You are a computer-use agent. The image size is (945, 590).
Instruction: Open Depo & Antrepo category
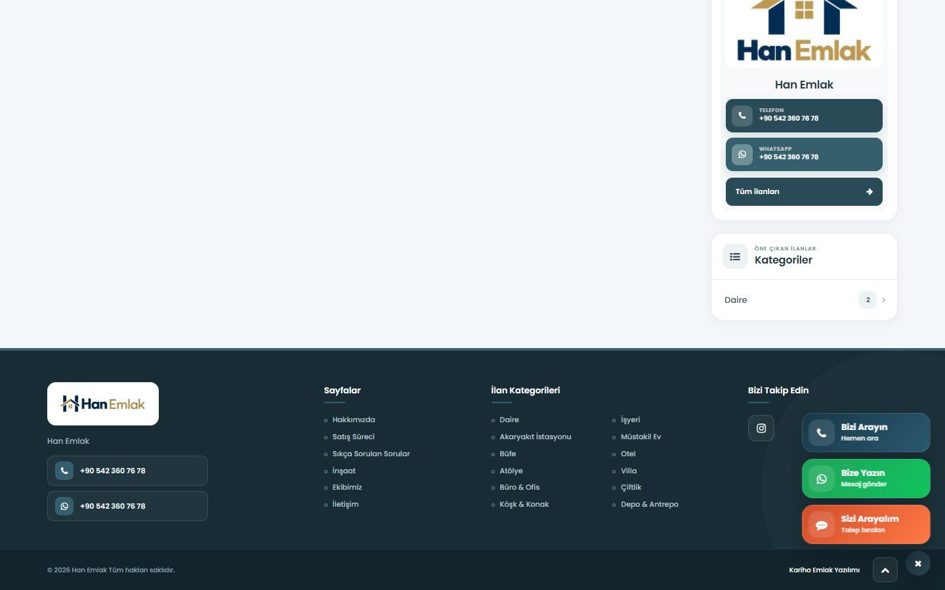650,504
